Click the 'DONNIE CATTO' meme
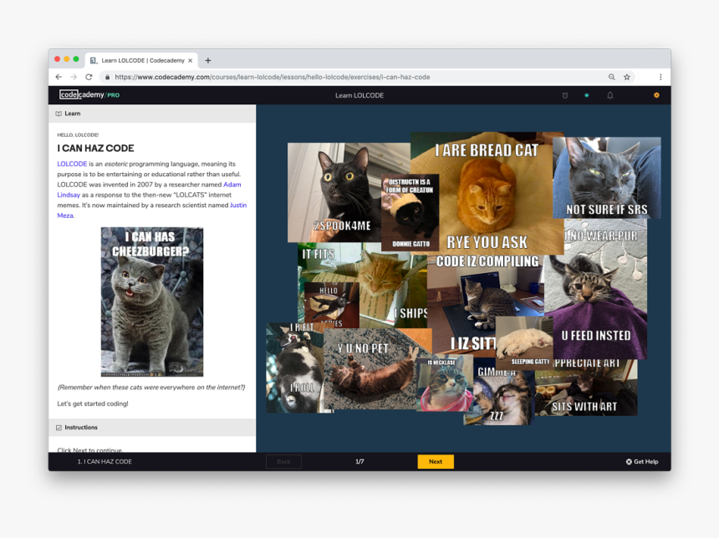 pyautogui.click(x=410, y=213)
